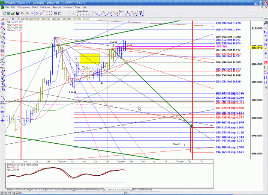Click the red fork projection tool icon

tap(134, 13)
